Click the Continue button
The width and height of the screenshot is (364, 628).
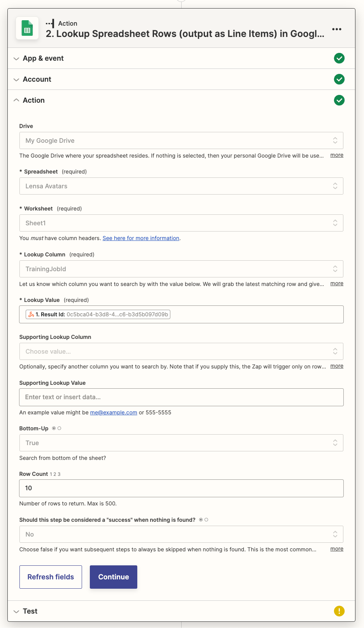(114, 577)
